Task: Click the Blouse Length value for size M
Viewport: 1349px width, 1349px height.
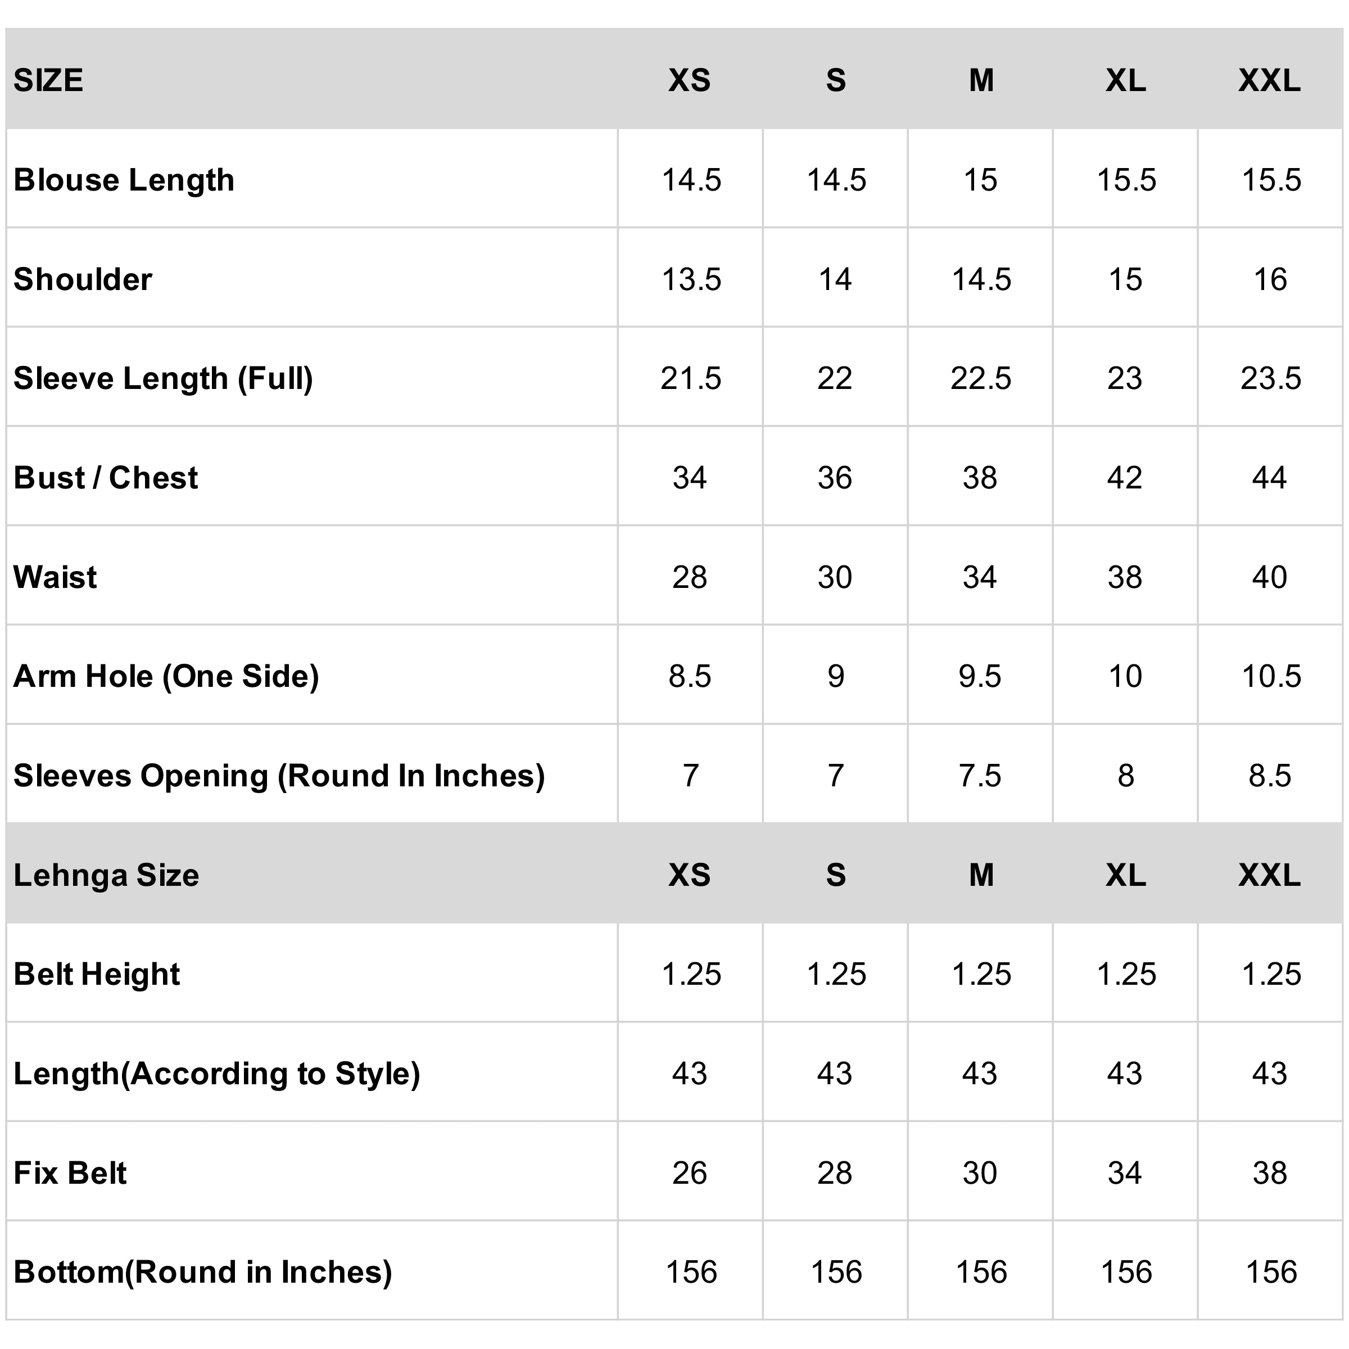Action: click(x=980, y=180)
